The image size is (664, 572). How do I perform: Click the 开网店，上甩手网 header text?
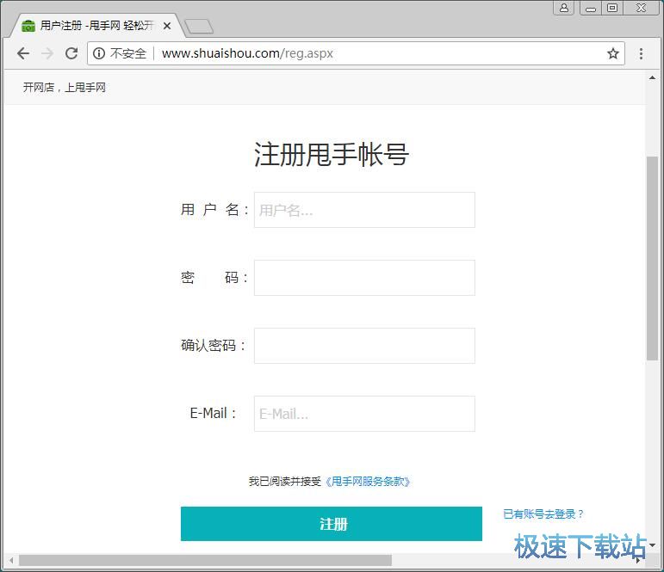click(64, 87)
